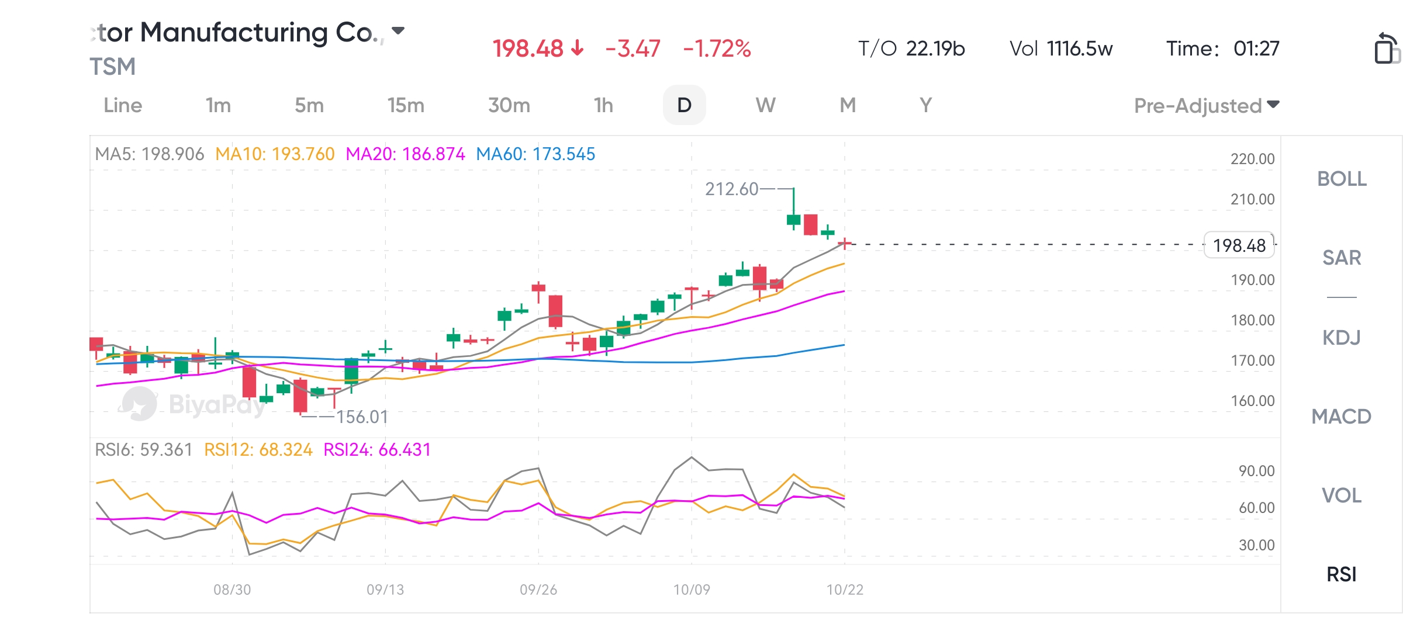The width and height of the screenshot is (1403, 631).
Task: Click the 08/30 date label
Action: click(x=232, y=590)
